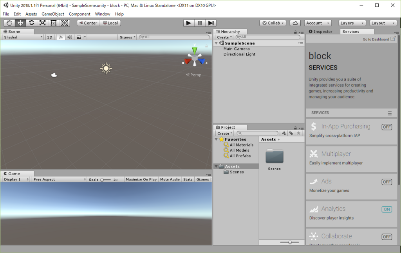Open Layout dropdown
401x253 pixels.
pos(383,23)
